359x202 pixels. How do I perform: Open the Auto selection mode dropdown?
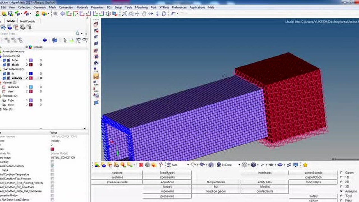187,165
